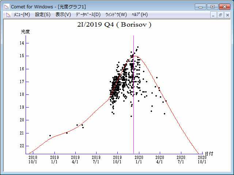
Task: Restore down the inner 光度グラフ1 child window
Action: coord(220,15)
